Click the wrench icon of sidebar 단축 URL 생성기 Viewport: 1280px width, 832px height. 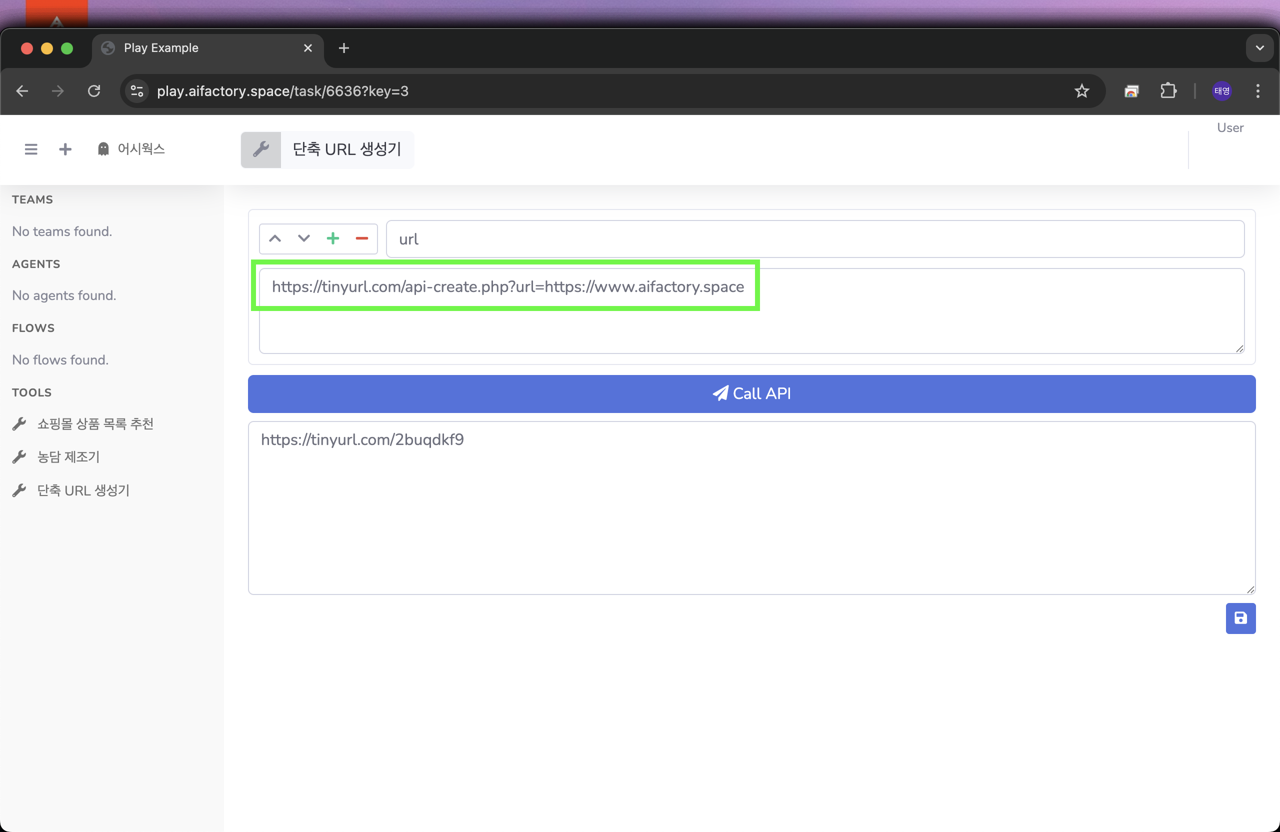[19, 490]
